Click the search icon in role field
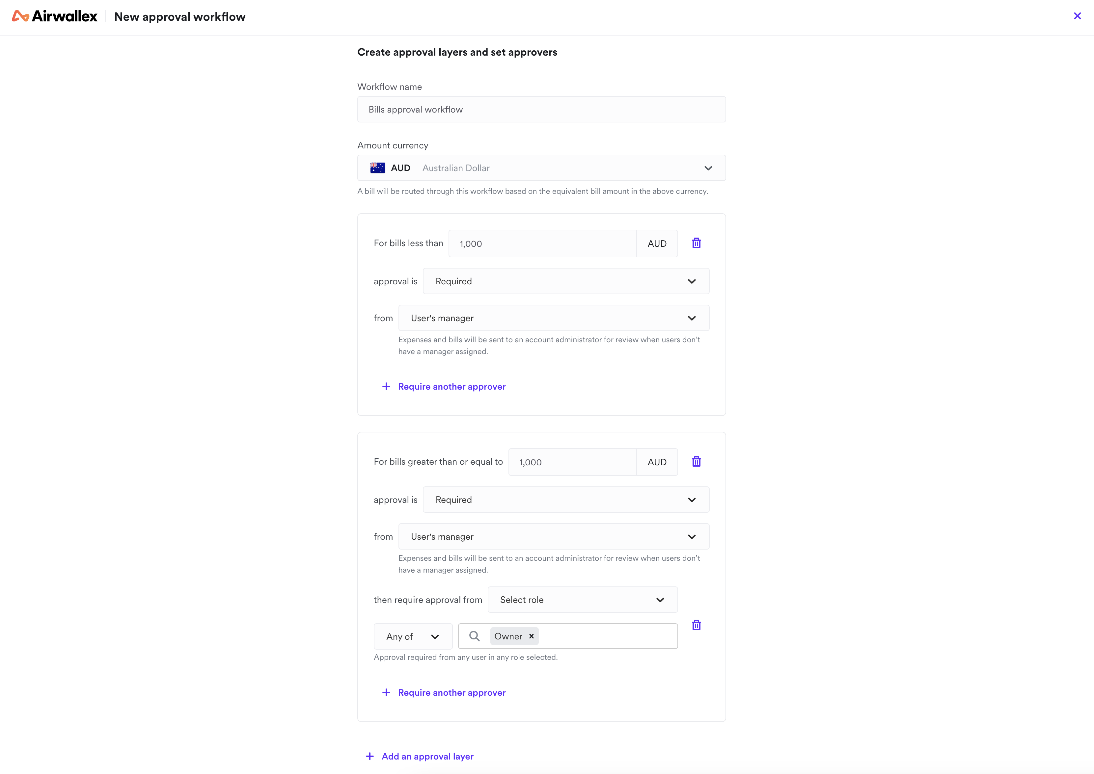This screenshot has width=1094, height=774. (x=474, y=636)
